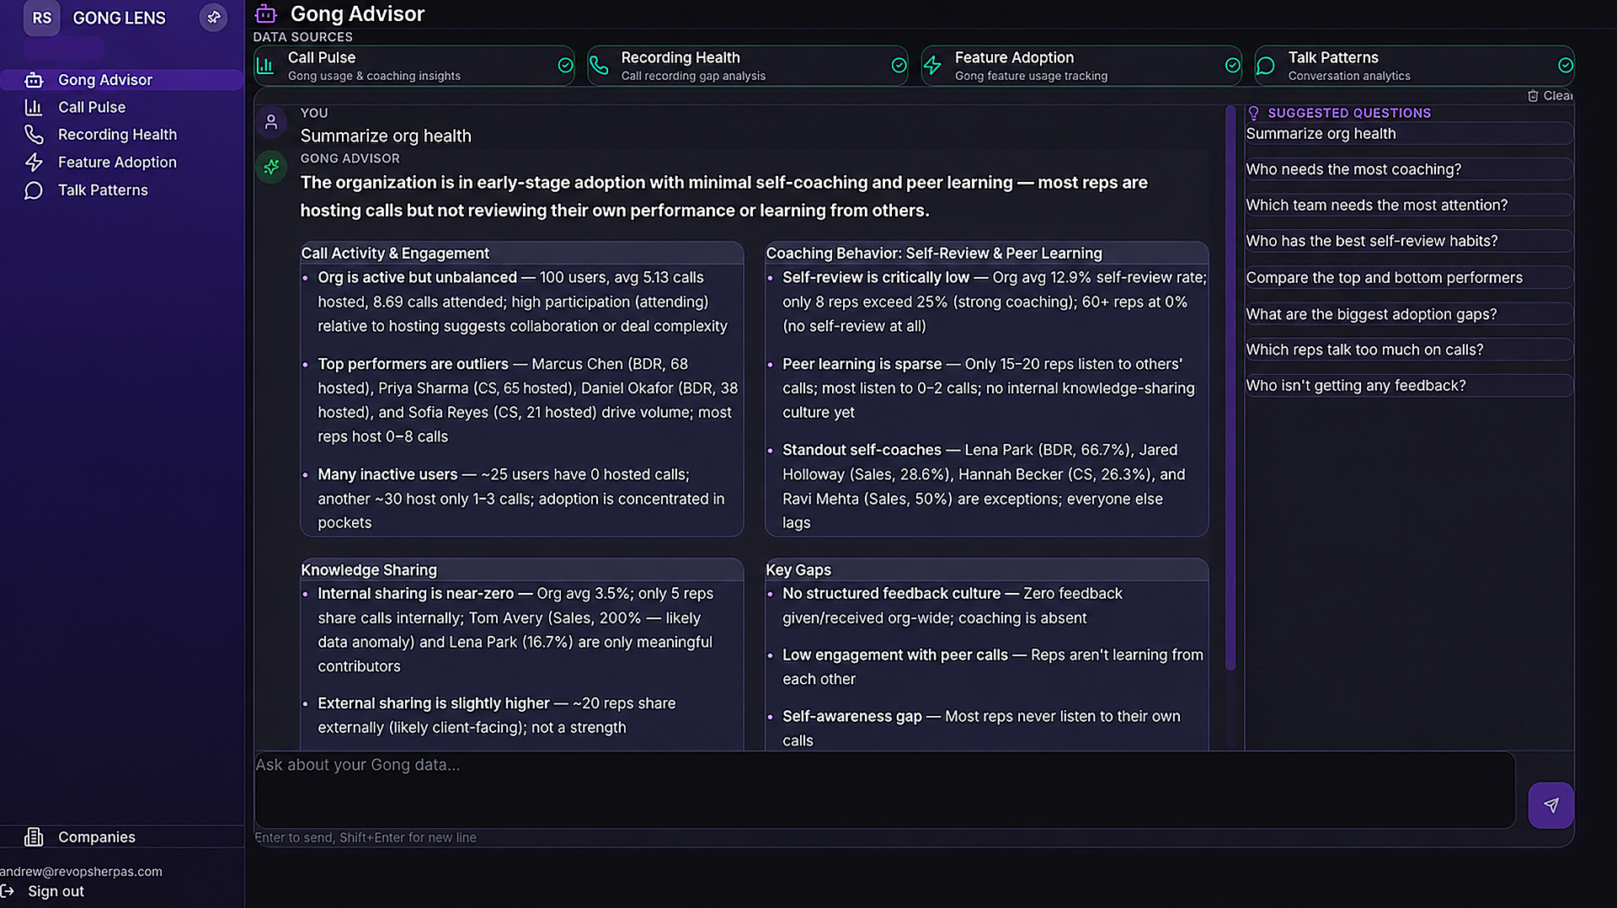Open Call Pulse in the sidebar
This screenshot has width=1617, height=908.
click(122, 107)
